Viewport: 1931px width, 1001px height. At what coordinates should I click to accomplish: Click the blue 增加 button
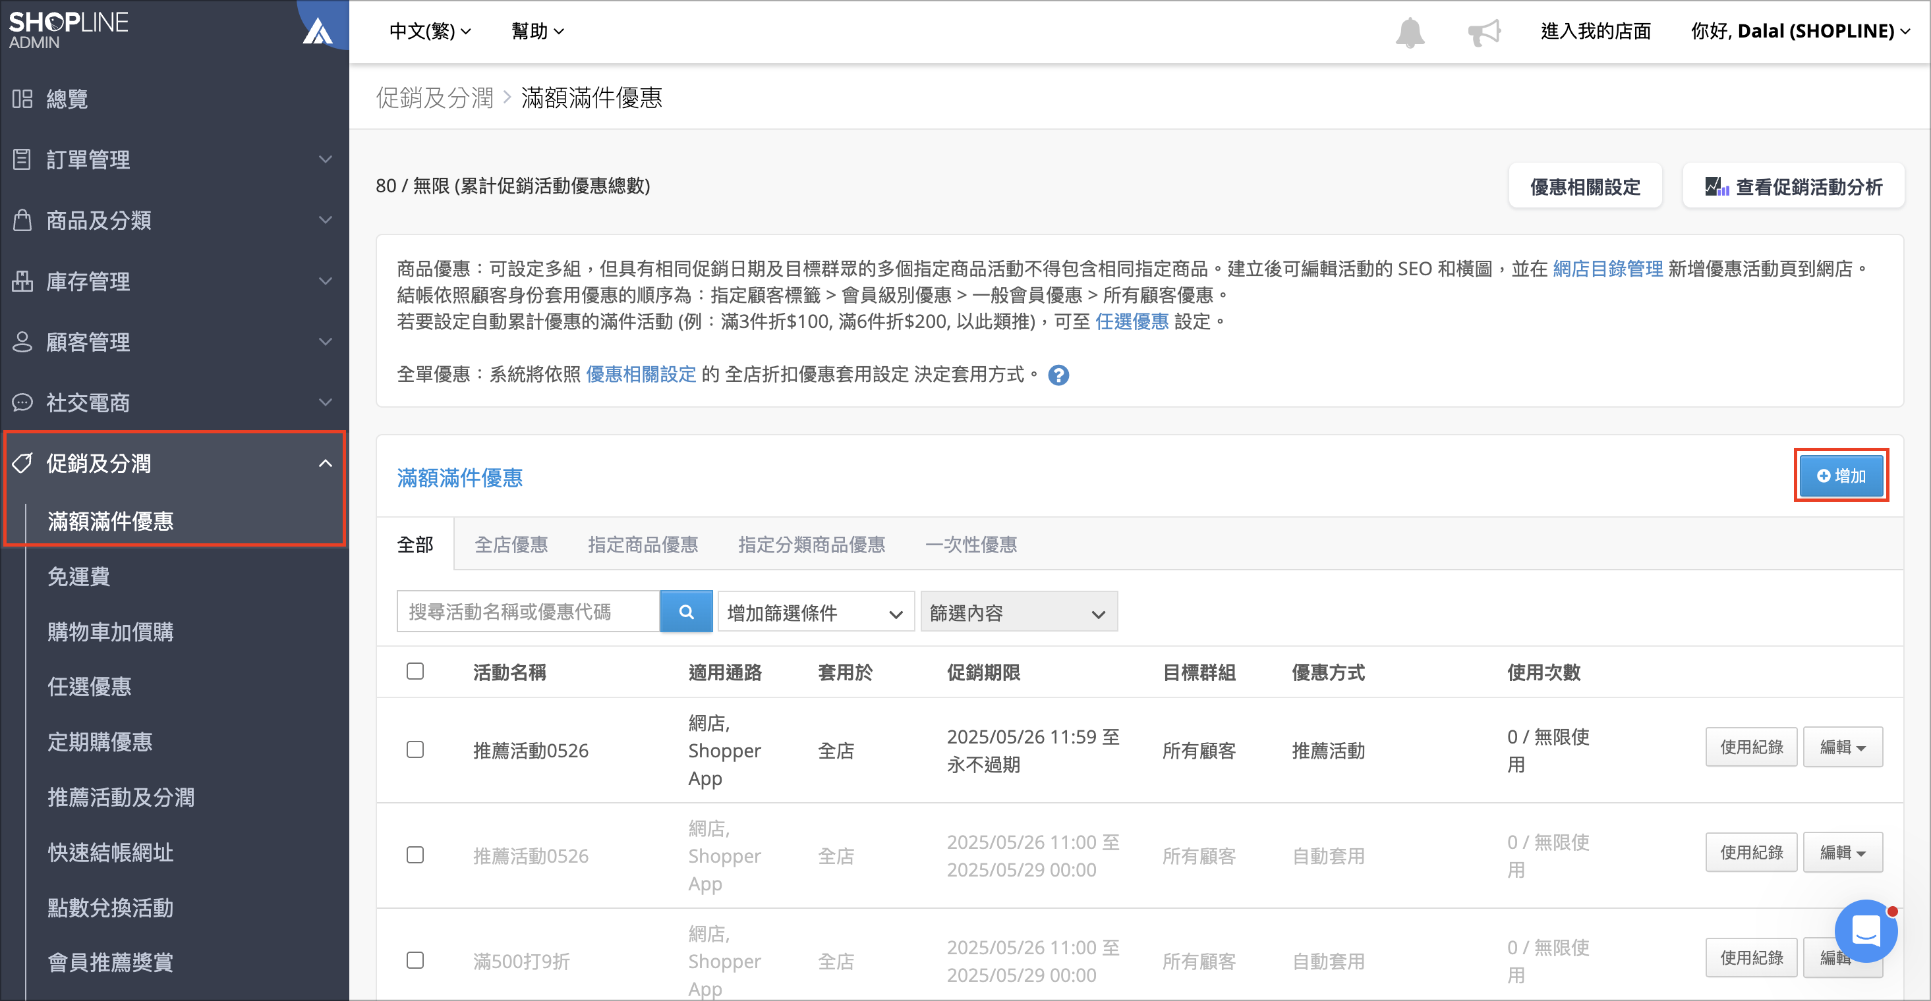pos(1841,475)
